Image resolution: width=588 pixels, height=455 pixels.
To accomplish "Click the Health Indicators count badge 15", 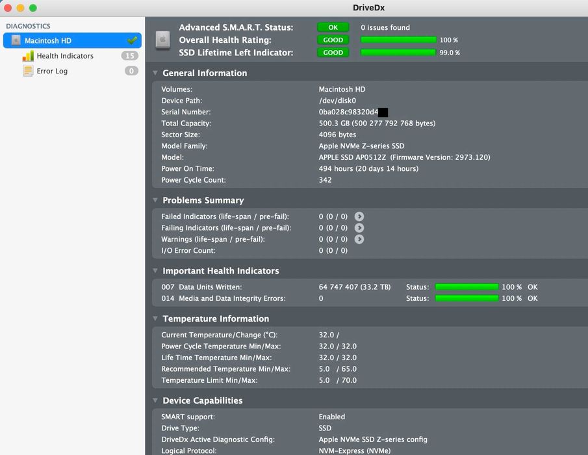I will click(130, 56).
